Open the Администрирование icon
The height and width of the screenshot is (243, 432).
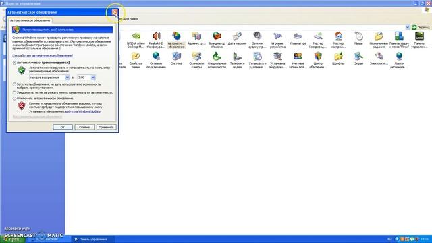196,38
